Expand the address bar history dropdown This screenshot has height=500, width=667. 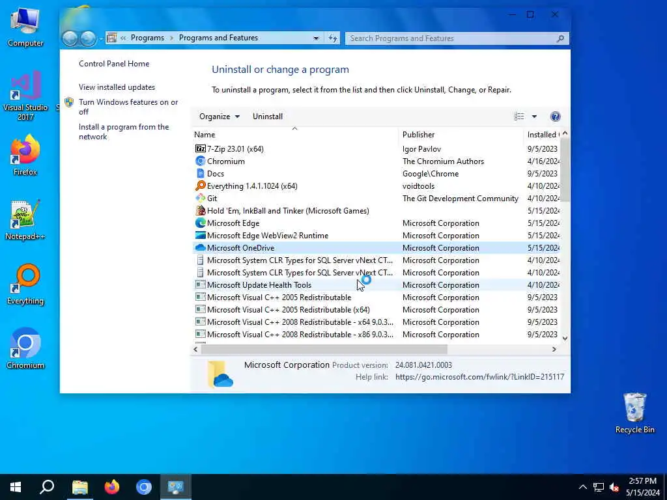316,38
